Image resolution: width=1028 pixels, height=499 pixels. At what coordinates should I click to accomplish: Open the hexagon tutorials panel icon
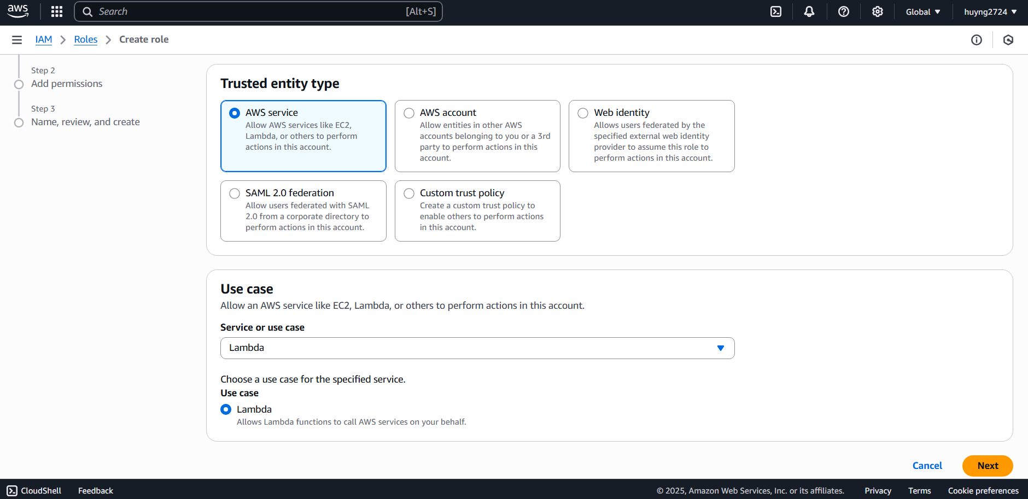click(1008, 40)
